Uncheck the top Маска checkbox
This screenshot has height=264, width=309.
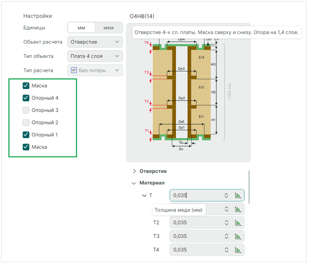(26, 86)
